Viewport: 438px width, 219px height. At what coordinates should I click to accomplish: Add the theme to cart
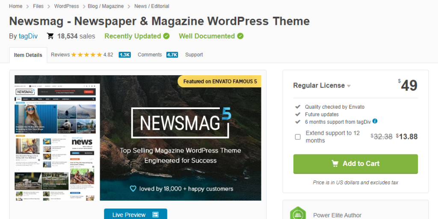[x=355, y=164]
